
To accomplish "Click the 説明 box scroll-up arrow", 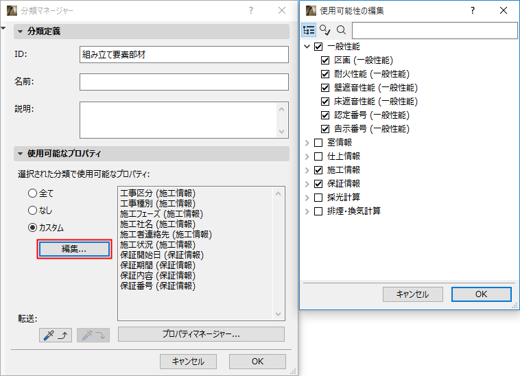I will tap(281, 109).
